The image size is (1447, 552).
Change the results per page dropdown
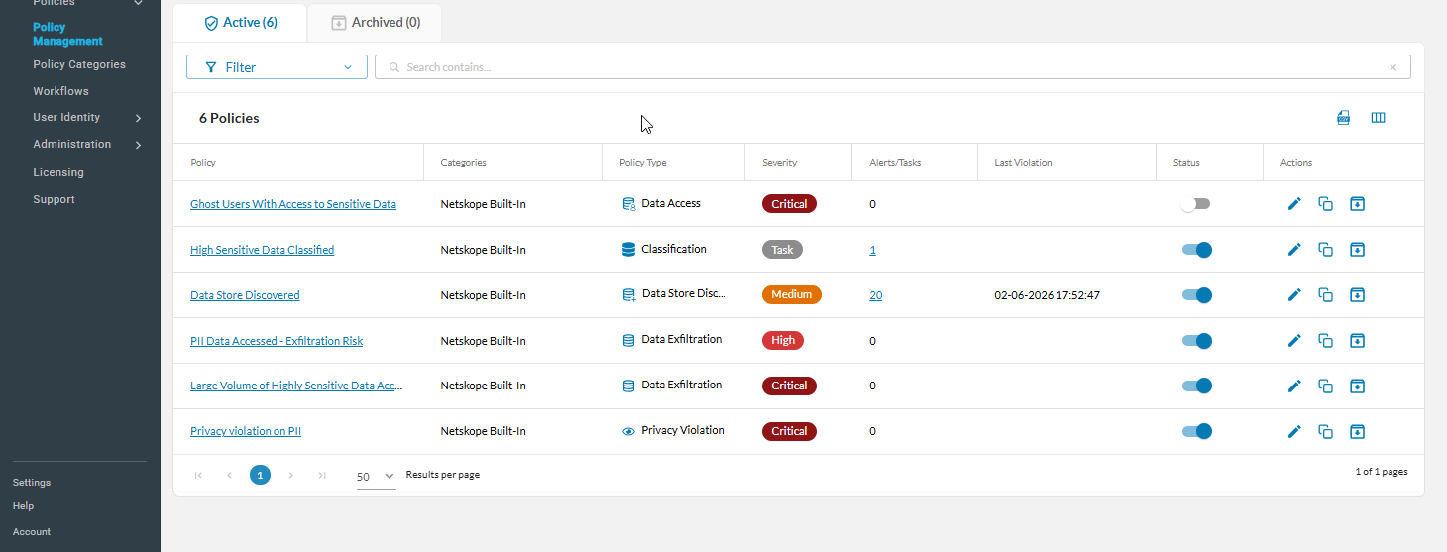(x=376, y=477)
